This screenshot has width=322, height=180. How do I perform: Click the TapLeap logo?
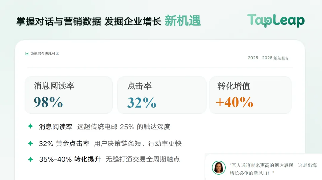pos(276,21)
